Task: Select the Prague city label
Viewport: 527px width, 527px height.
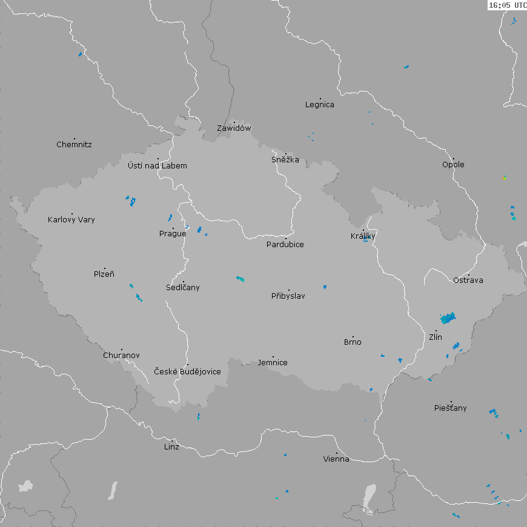Action: coord(173,234)
